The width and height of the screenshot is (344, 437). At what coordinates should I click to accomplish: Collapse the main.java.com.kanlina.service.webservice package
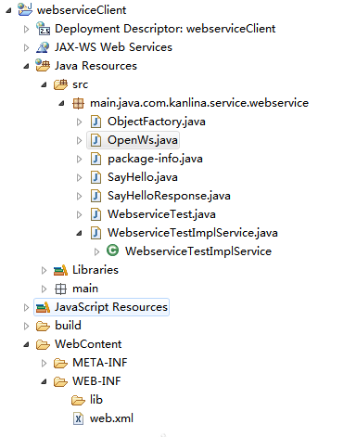point(62,103)
